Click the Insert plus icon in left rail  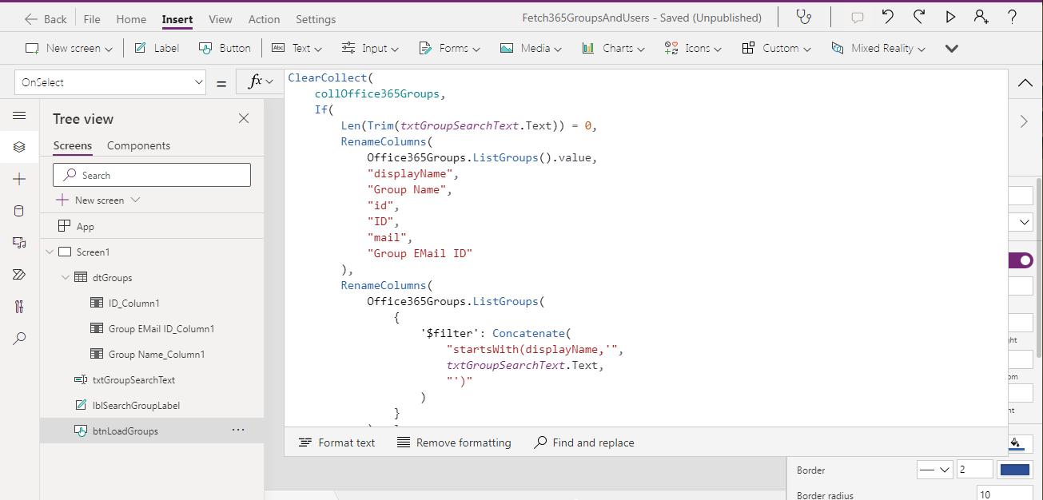(x=19, y=179)
